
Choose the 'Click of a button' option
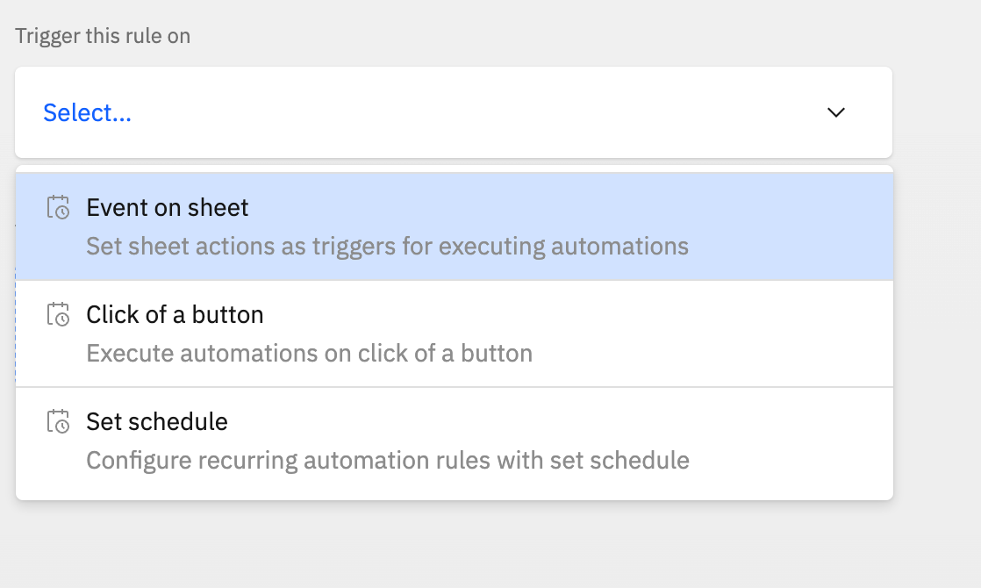point(454,333)
